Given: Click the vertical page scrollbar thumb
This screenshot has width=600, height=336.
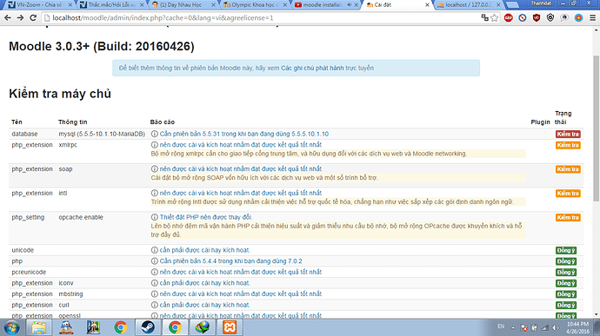Looking at the screenshot, I should (x=596, y=128).
